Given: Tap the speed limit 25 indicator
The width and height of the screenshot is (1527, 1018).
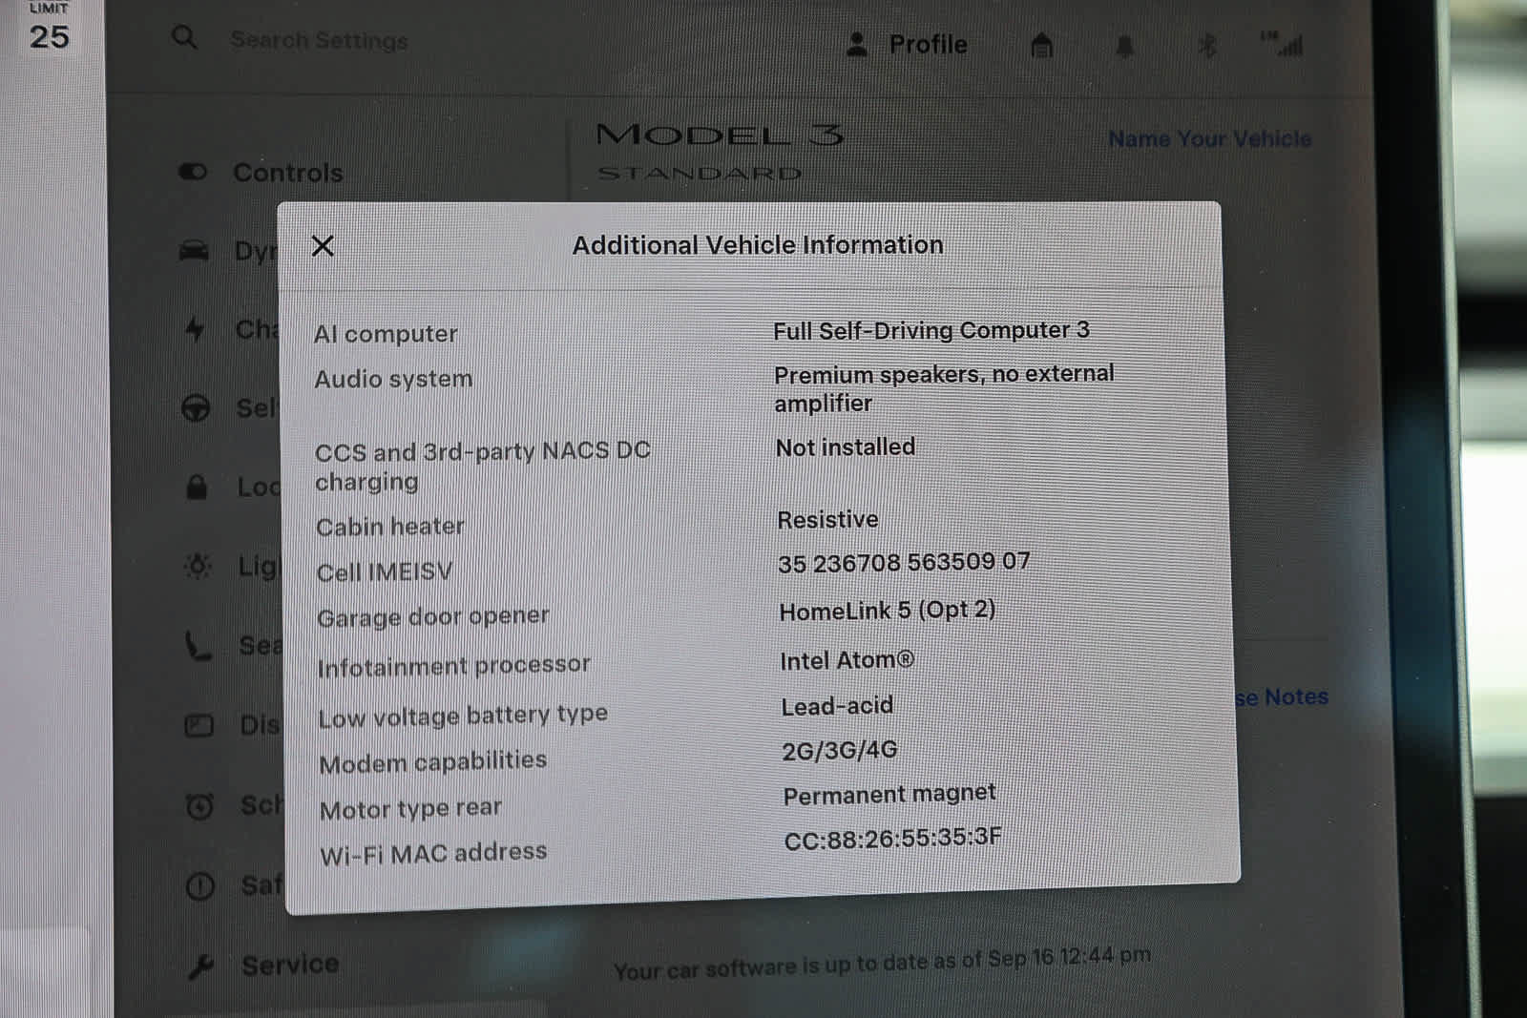Looking at the screenshot, I should coord(49,29).
